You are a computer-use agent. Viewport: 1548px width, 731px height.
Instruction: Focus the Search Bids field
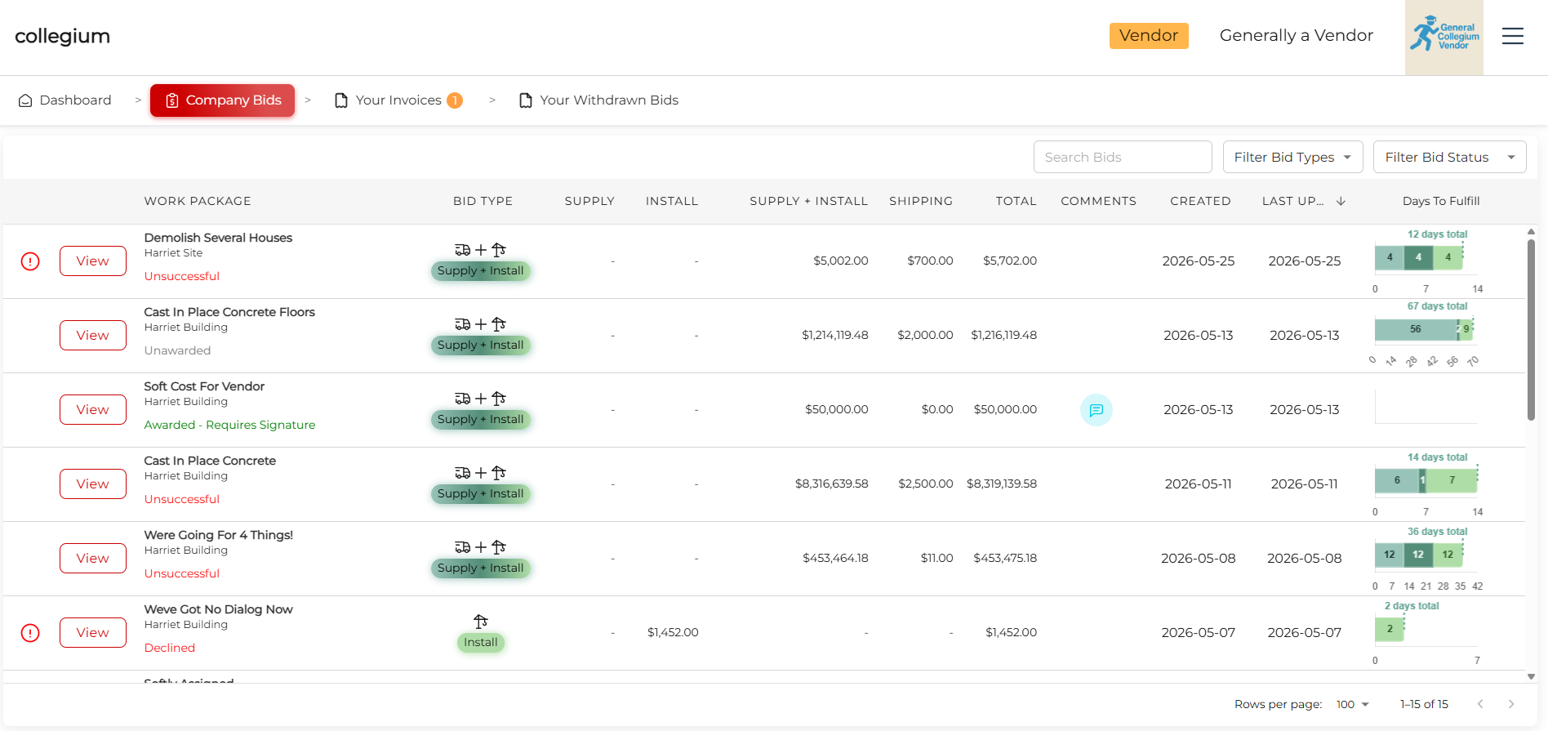(1123, 157)
